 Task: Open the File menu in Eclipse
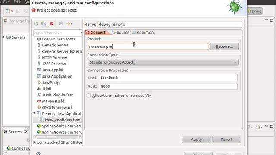[6, 2]
